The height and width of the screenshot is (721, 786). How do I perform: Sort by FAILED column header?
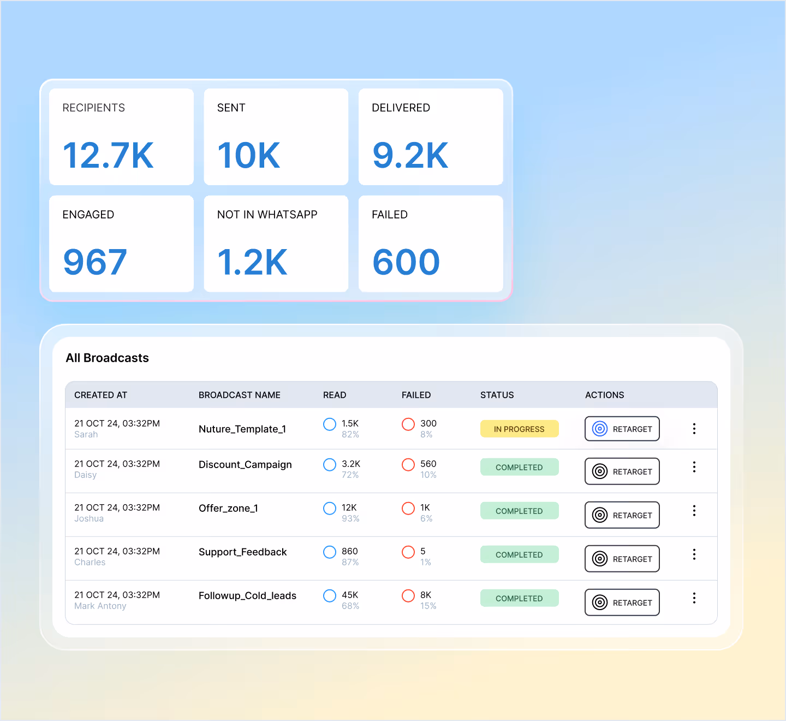click(x=416, y=395)
